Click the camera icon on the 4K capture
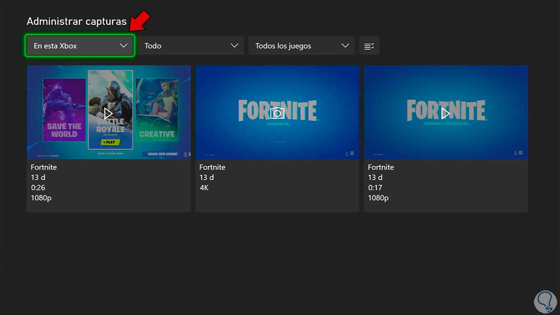Screen dimensions: 560x315 (x=277, y=113)
